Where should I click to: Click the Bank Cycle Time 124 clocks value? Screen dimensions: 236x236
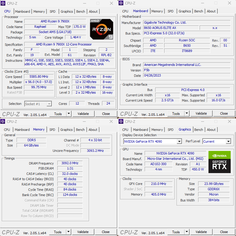click(x=70, y=195)
